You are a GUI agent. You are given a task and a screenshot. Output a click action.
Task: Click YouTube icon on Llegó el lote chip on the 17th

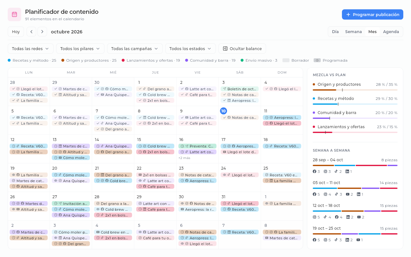224,152
